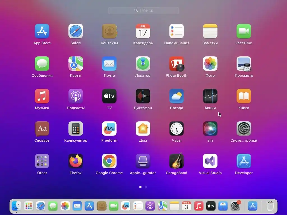Open Карты in the Launchpad grid

click(x=76, y=64)
